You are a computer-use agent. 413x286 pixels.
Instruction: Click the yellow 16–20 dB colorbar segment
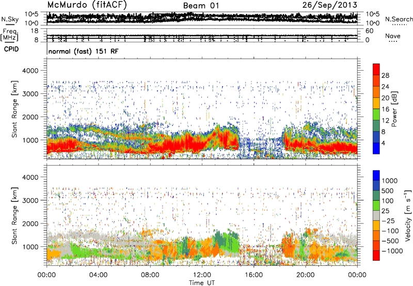point(376,103)
